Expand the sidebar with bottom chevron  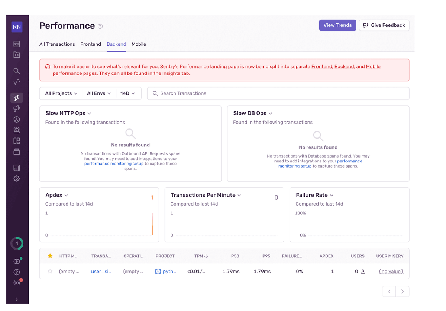17,299
